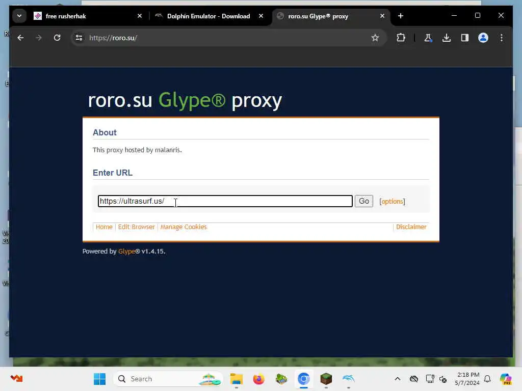
Task: Toggle the browser side panel icon
Action: pos(465,38)
